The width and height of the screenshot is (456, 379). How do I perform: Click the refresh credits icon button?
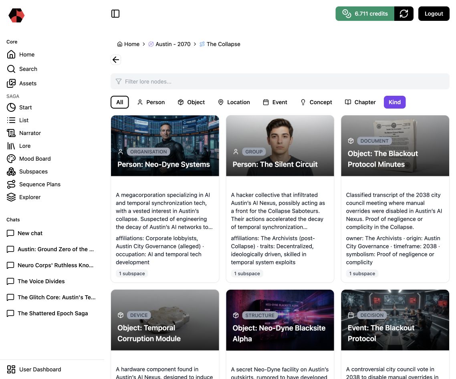point(404,14)
